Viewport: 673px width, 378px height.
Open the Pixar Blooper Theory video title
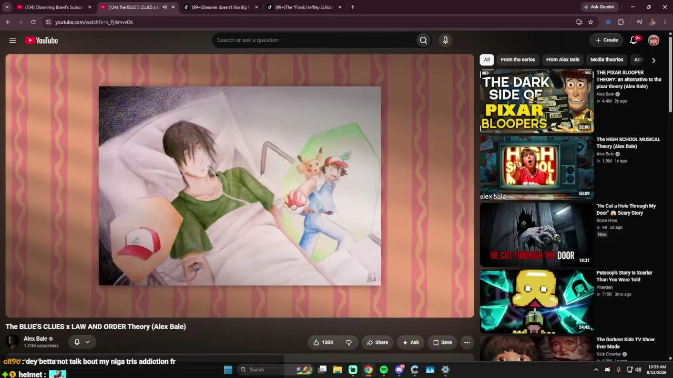(629, 79)
